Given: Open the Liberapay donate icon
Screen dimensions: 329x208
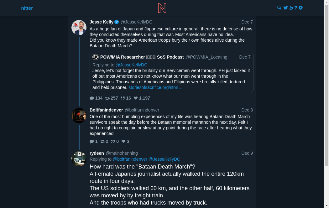Looking at the screenshot, I should point(291,8).
